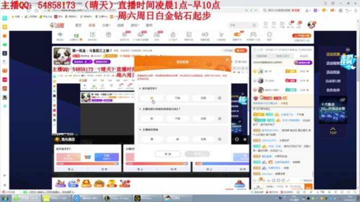
Task: Open the streamer's dog avatar thumbnail
Action: pyautogui.click(x=62, y=56)
